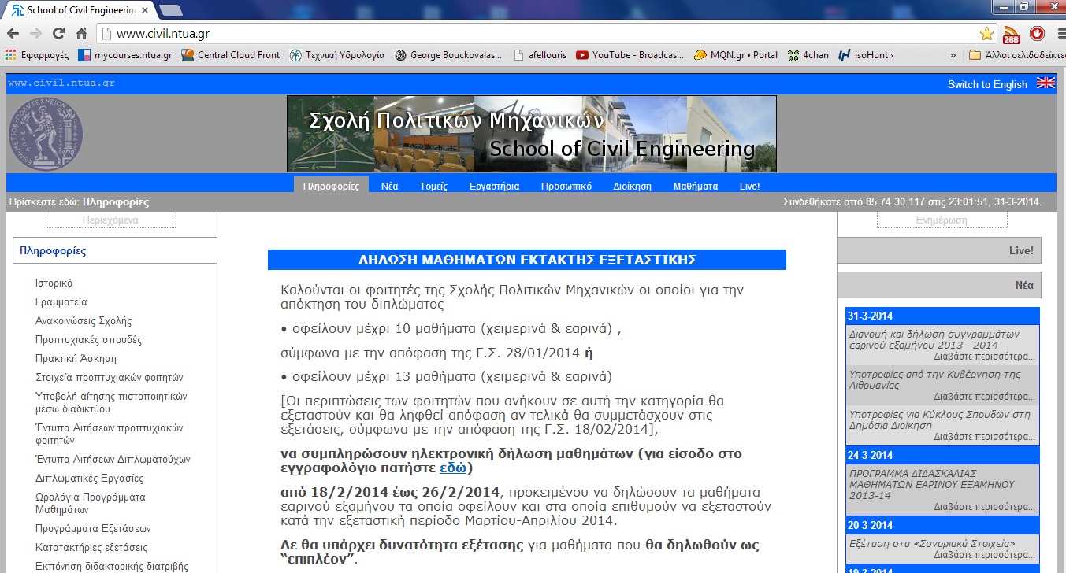Expand the Ενημέρωση panel header
The height and width of the screenshot is (573, 1066).
[x=942, y=220]
